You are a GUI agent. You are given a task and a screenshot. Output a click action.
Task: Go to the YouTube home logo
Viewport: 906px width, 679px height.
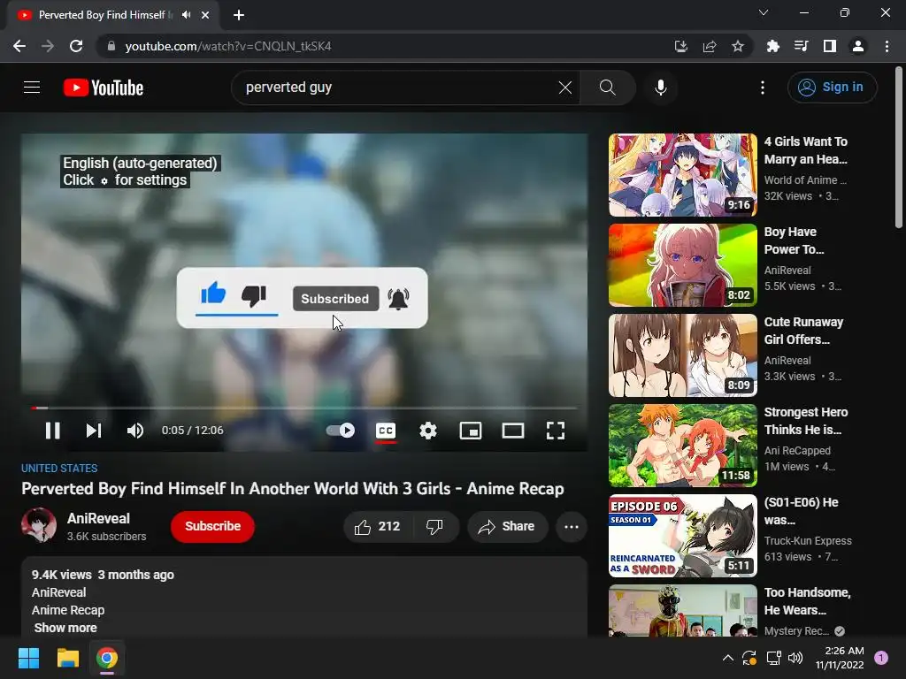(x=104, y=88)
